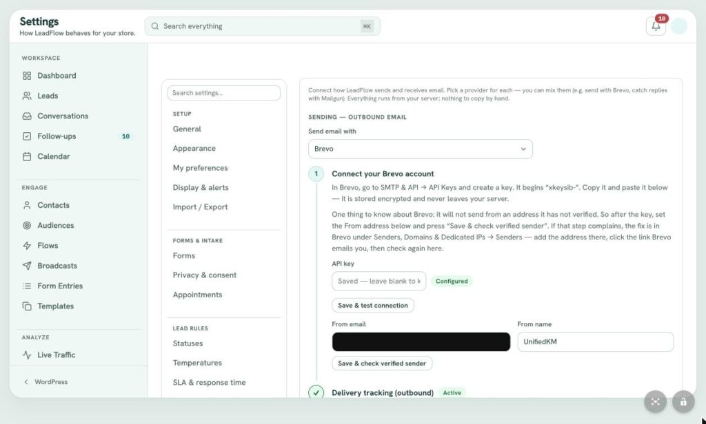Open General settings
Image resolution: width=706 pixels, height=424 pixels.
pyautogui.click(x=187, y=129)
